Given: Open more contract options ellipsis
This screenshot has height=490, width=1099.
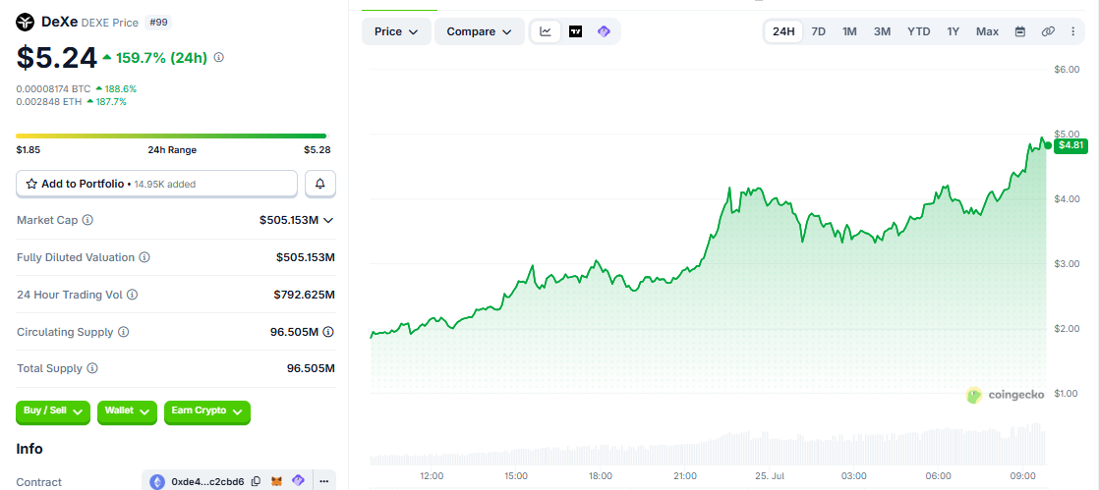Looking at the screenshot, I should pyautogui.click(x=323, y=481).
